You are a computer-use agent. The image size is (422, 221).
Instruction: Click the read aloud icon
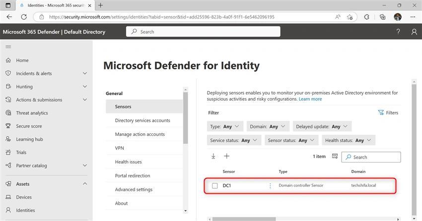[x=338, y=17]
